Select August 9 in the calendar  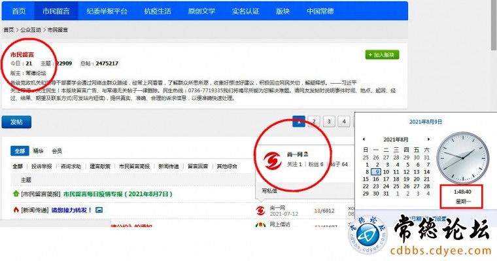376,172
